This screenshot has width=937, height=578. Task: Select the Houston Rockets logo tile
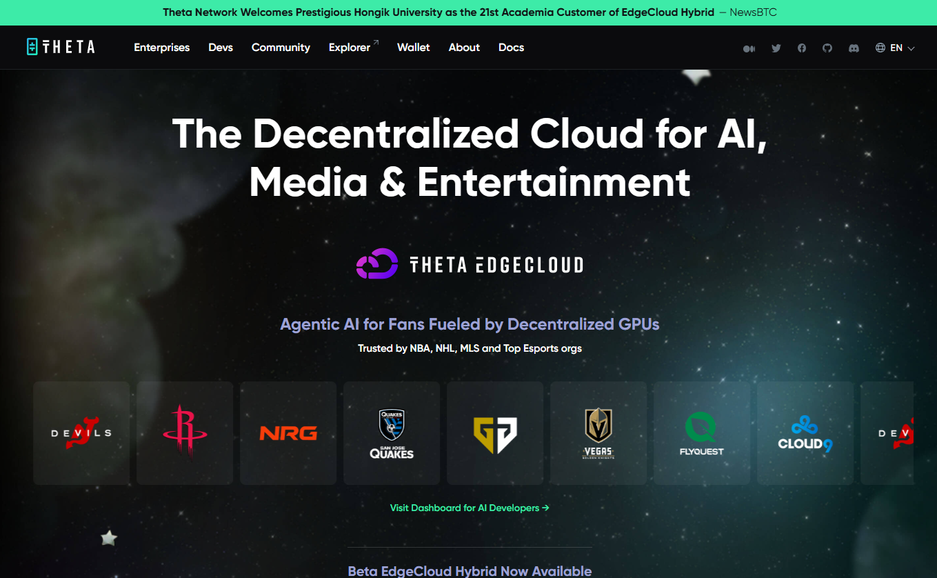pyautogui.click(x=185, y=433)
